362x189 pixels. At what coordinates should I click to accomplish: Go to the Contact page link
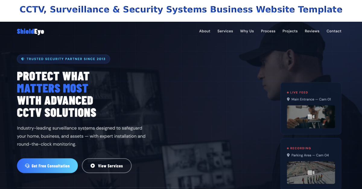(334, 31)
